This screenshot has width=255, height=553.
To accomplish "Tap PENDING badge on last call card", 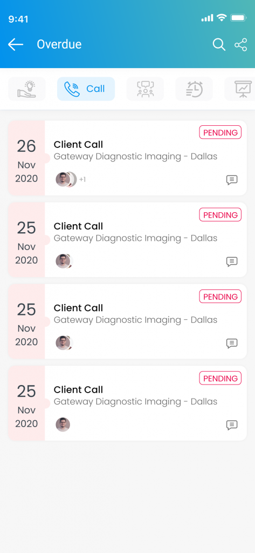I will coord(220,378).
